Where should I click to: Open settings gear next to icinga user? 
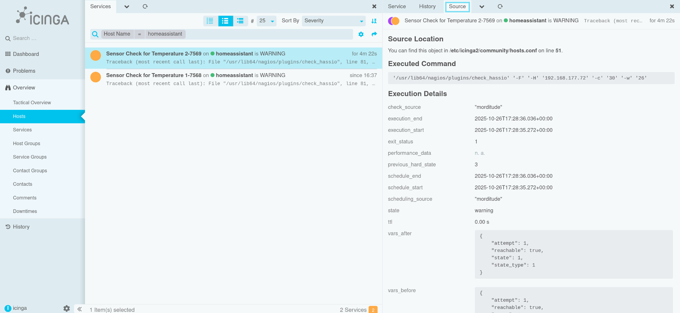pyautogui.click(x=67, y=308)
